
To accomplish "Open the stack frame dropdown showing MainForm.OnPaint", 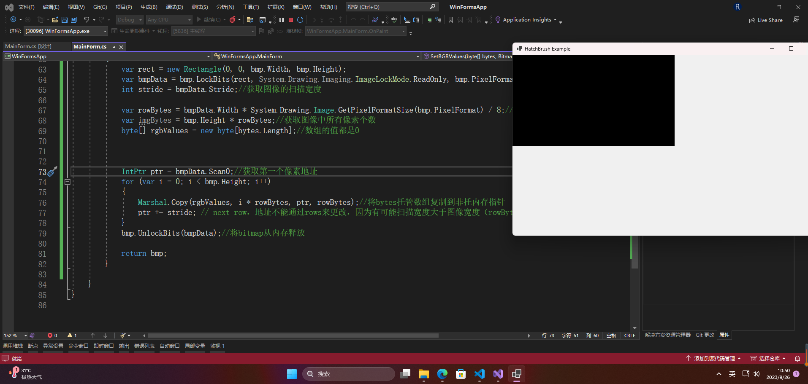I will [x=356, y=31].
